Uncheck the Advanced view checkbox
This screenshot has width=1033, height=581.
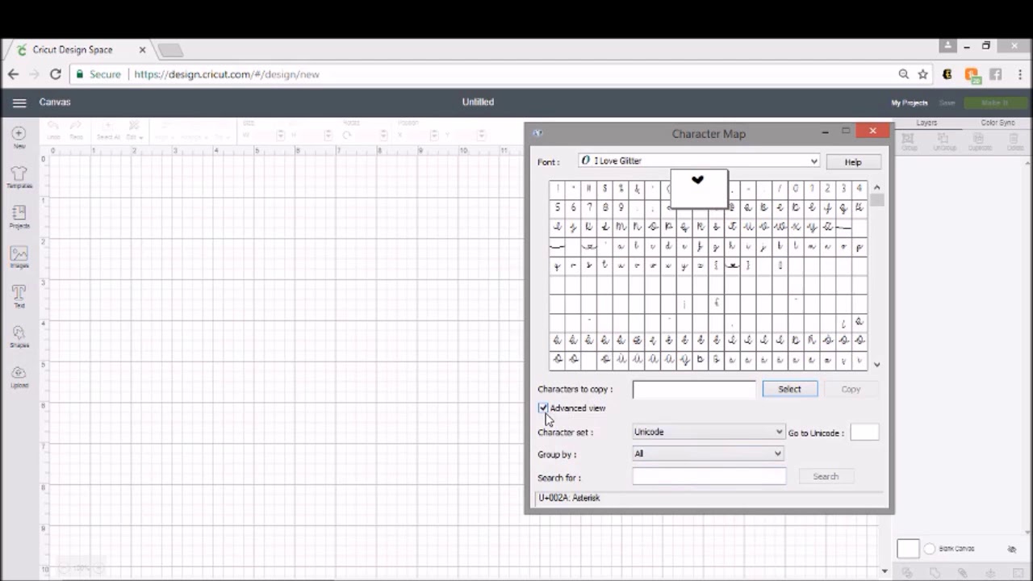[543, 408]
